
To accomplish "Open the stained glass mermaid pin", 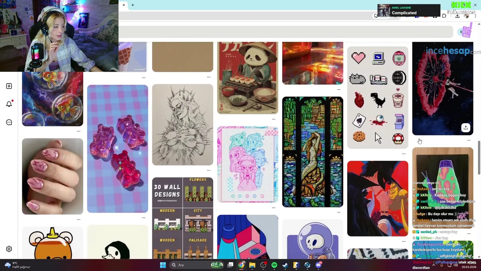I will click(x=313, y=152).
